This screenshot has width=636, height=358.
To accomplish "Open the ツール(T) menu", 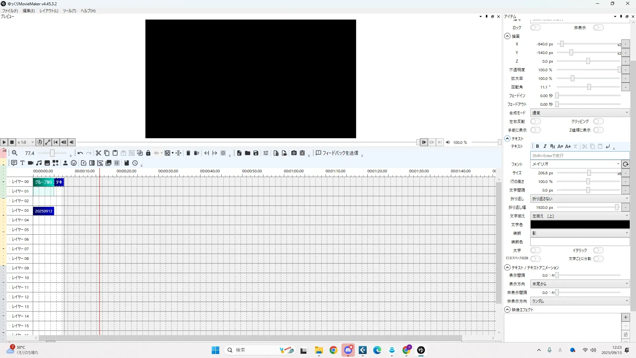I will pos(69,11).
